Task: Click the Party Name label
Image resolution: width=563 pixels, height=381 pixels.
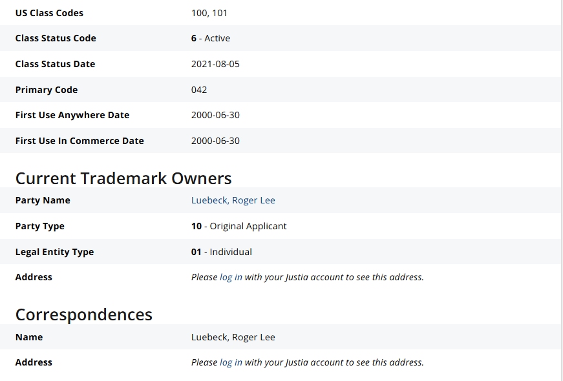Action: (x=43, y=200)
